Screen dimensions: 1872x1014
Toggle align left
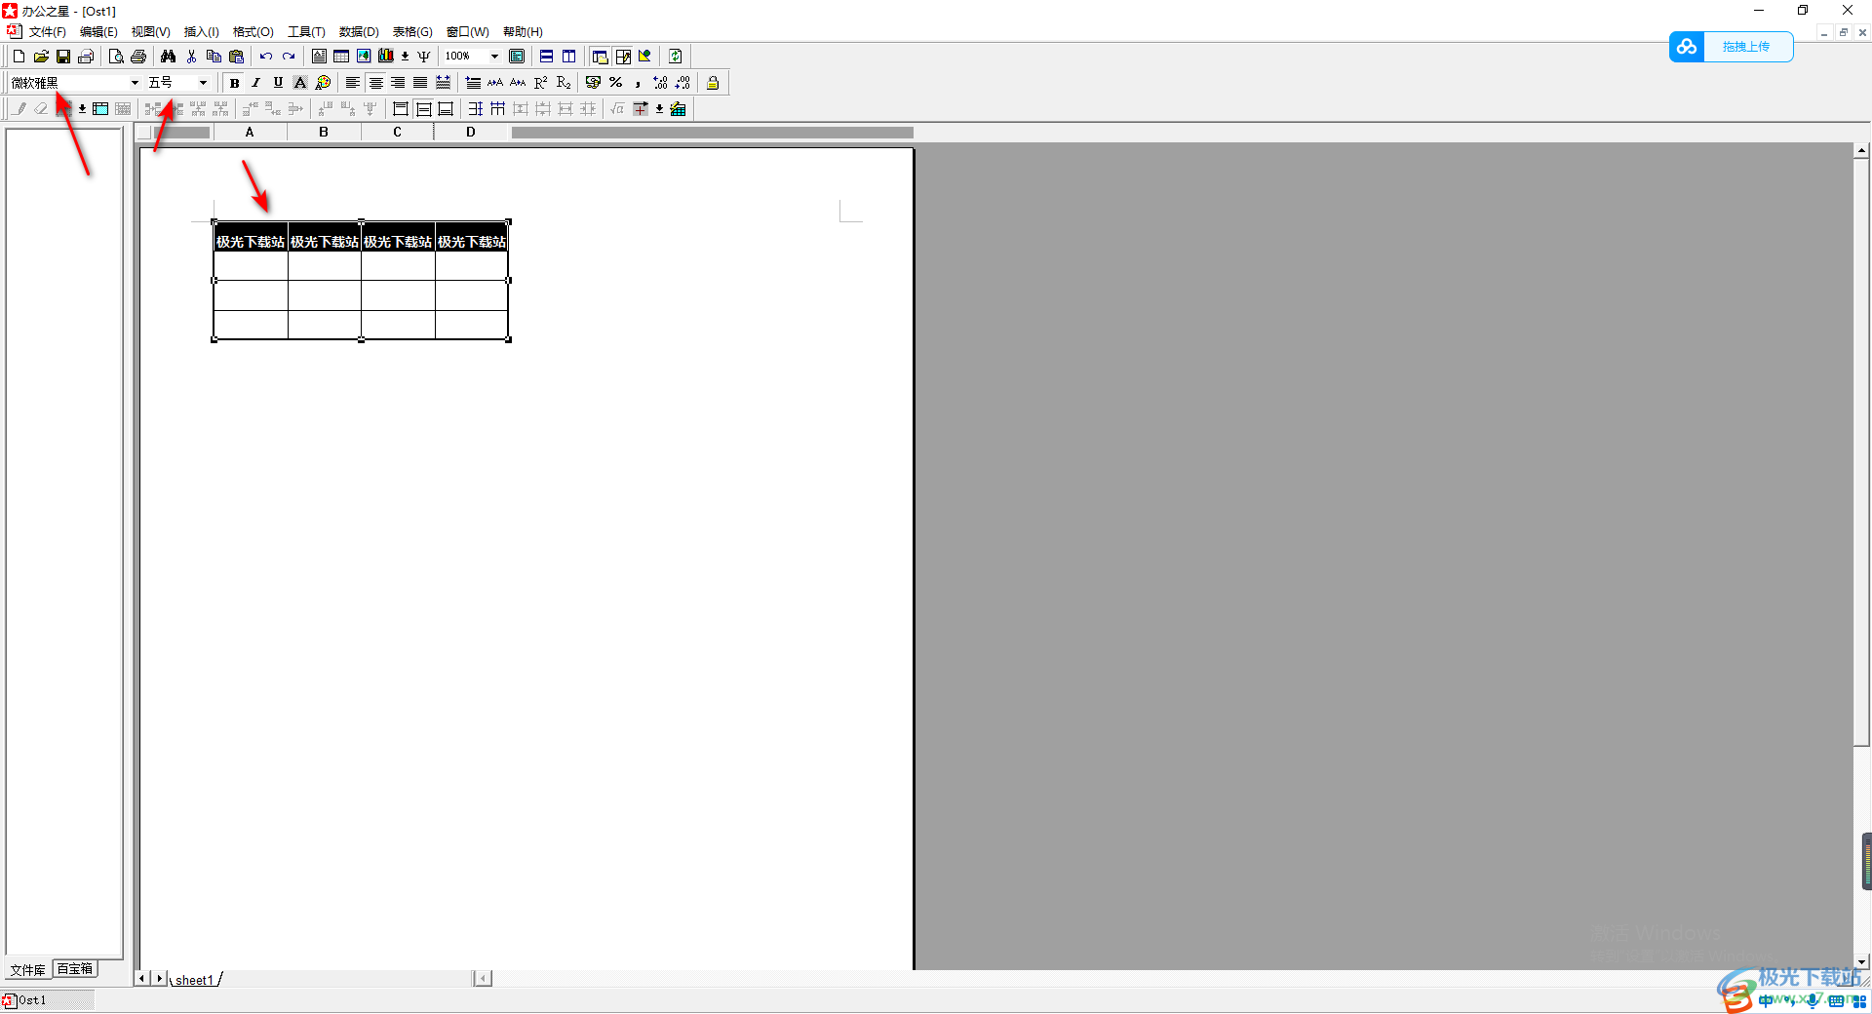[x=353, y=83]
